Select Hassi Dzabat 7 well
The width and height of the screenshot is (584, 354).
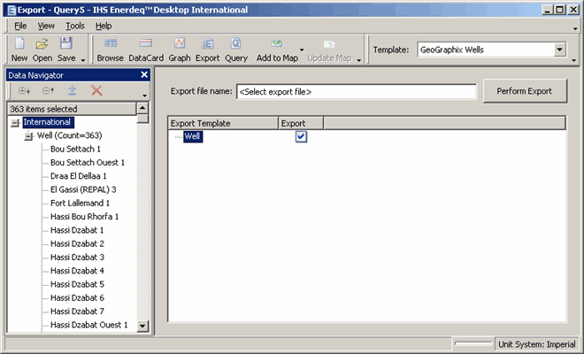click(x=78, y=312)
